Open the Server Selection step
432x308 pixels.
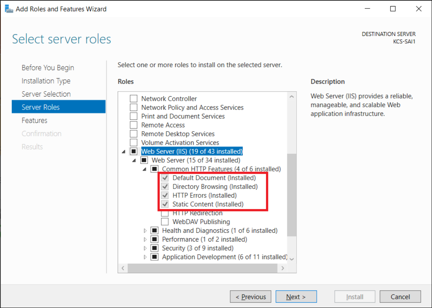(46, 94)
